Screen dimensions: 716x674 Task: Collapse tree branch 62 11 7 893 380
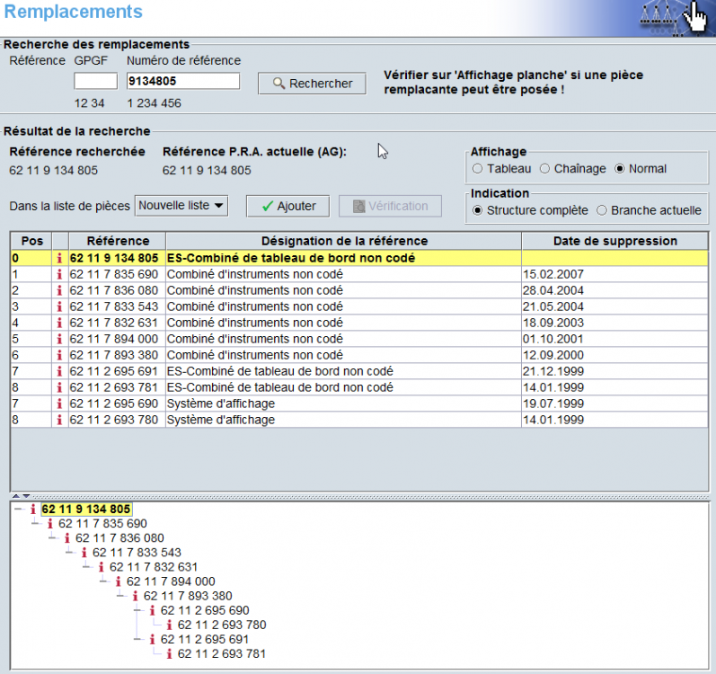pos(121,596)
